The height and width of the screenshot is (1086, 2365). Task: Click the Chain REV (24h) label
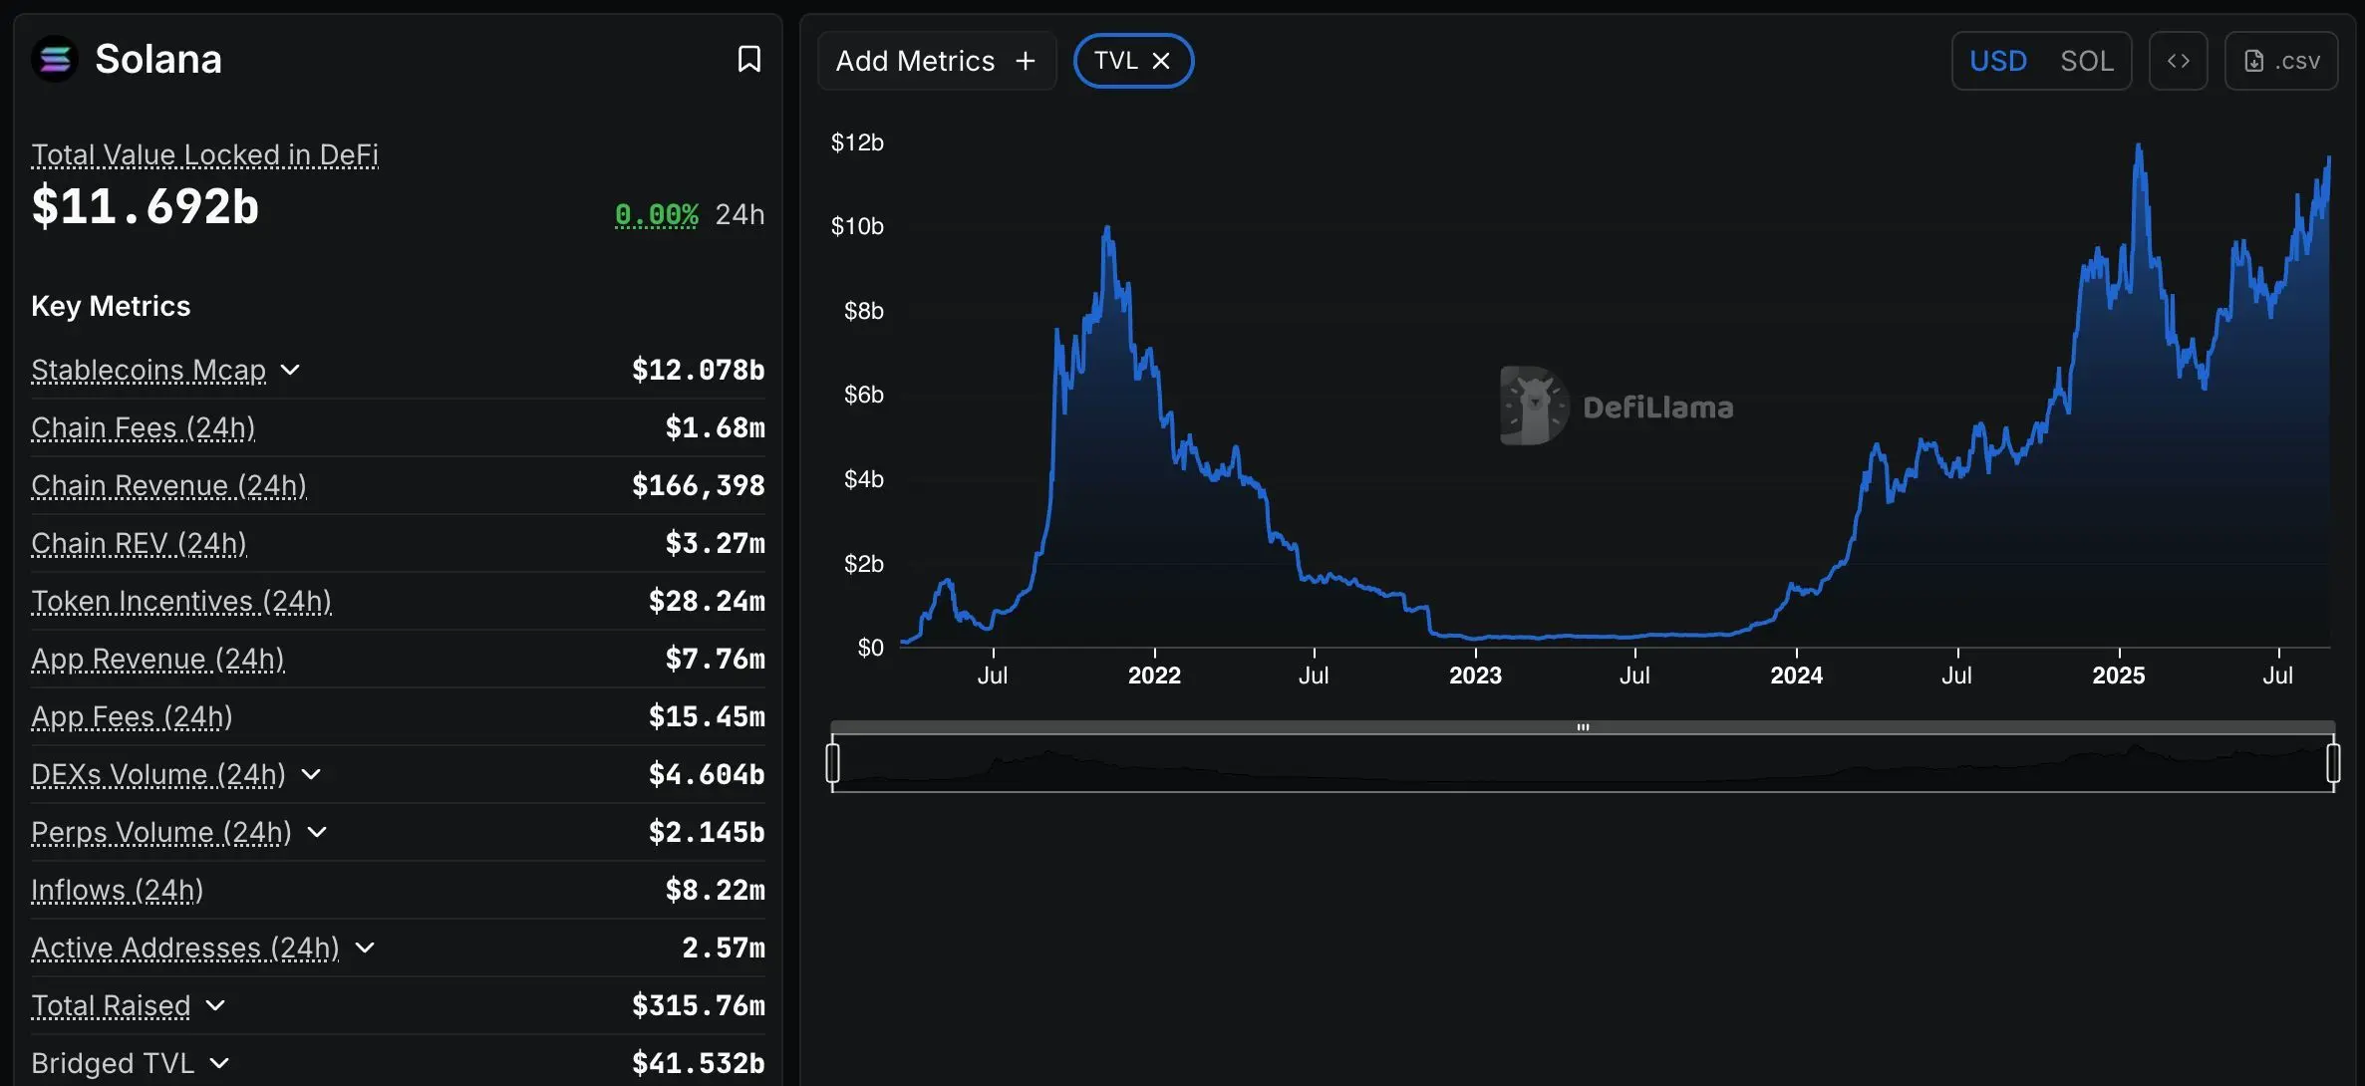[139, 543]
